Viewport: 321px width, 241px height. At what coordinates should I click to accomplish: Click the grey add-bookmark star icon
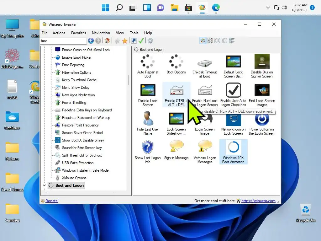tap(117, 41)
